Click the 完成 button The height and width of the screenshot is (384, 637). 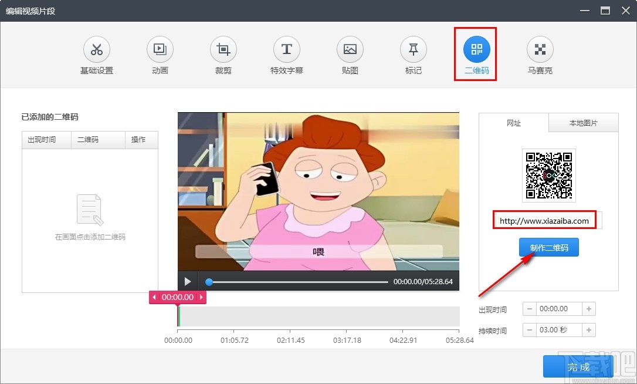click(x=578, y=367)
